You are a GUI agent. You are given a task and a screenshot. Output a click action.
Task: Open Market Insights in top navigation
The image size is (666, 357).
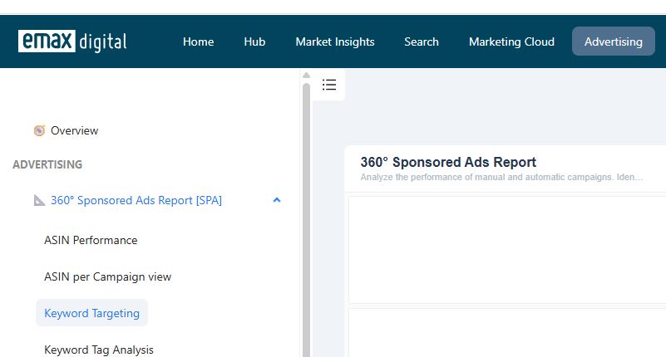coord(335,42)
